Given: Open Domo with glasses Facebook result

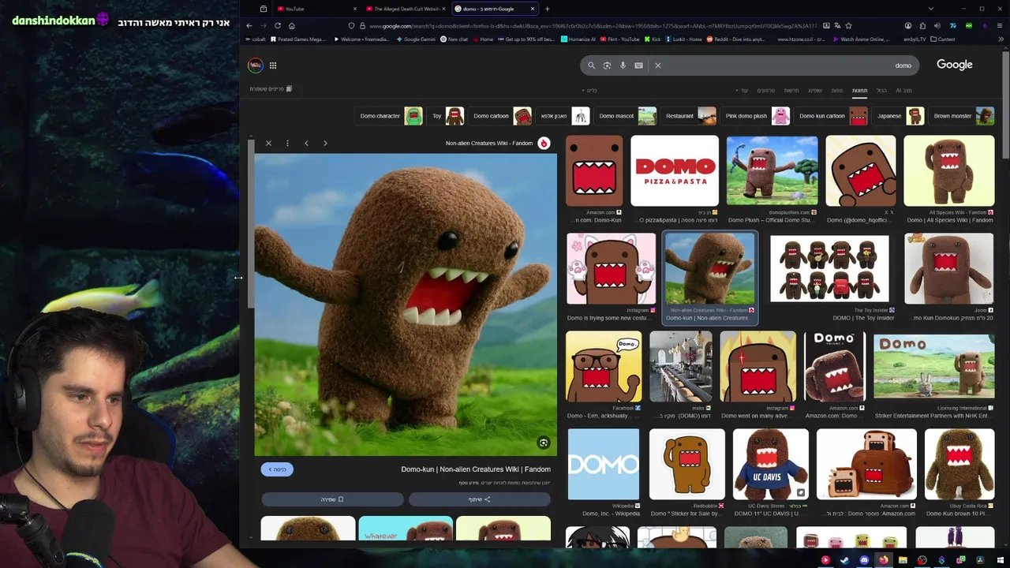Looking at the screenshot, I should coord(604,367).
